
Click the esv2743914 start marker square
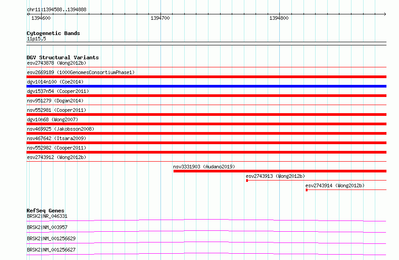(x=307, y=190)
